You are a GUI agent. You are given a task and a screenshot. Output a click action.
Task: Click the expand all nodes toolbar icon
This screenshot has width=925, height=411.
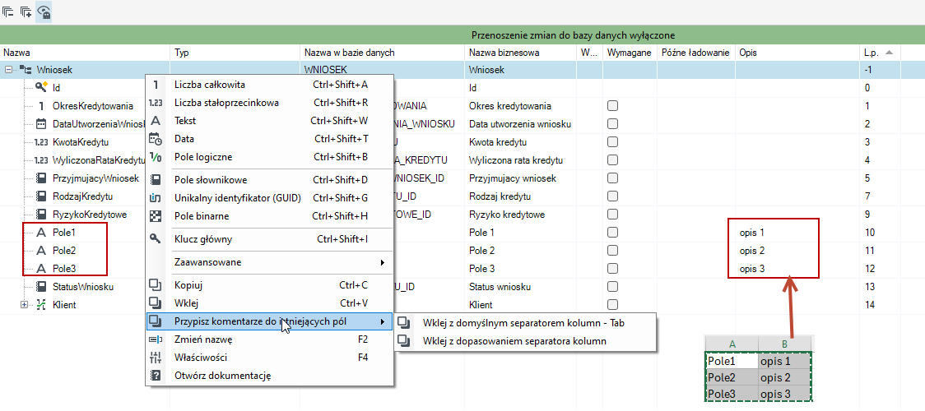[26, 12]
